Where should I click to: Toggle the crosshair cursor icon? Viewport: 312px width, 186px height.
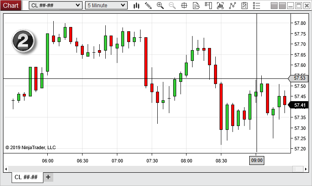click(x=184, y=6)
